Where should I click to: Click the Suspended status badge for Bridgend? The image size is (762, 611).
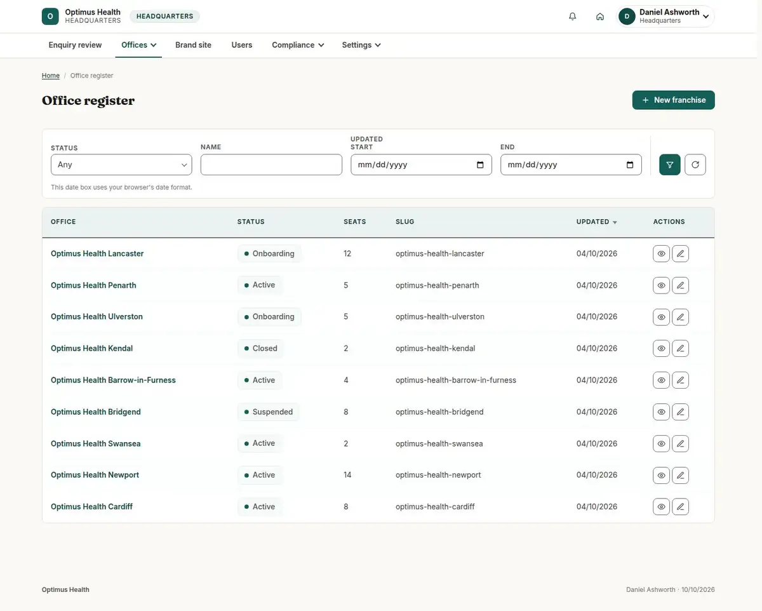(268, 412)
